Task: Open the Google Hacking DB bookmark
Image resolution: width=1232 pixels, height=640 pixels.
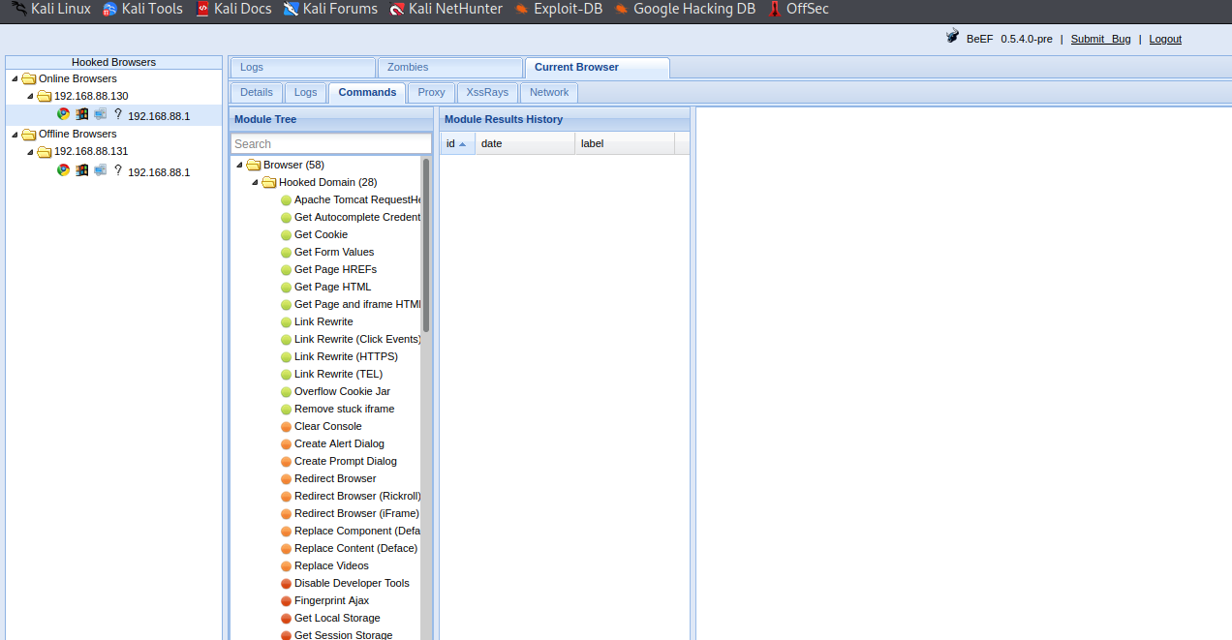Action: (686, 9)
